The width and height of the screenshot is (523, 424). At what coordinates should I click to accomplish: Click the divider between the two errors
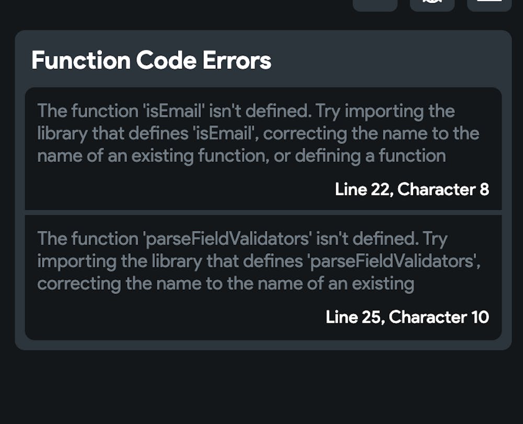click(x=263, y=213)
